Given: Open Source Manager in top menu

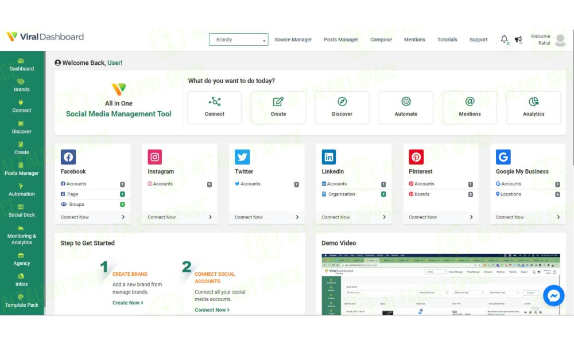Looking at the screenshot, I should tap(293, 40).
